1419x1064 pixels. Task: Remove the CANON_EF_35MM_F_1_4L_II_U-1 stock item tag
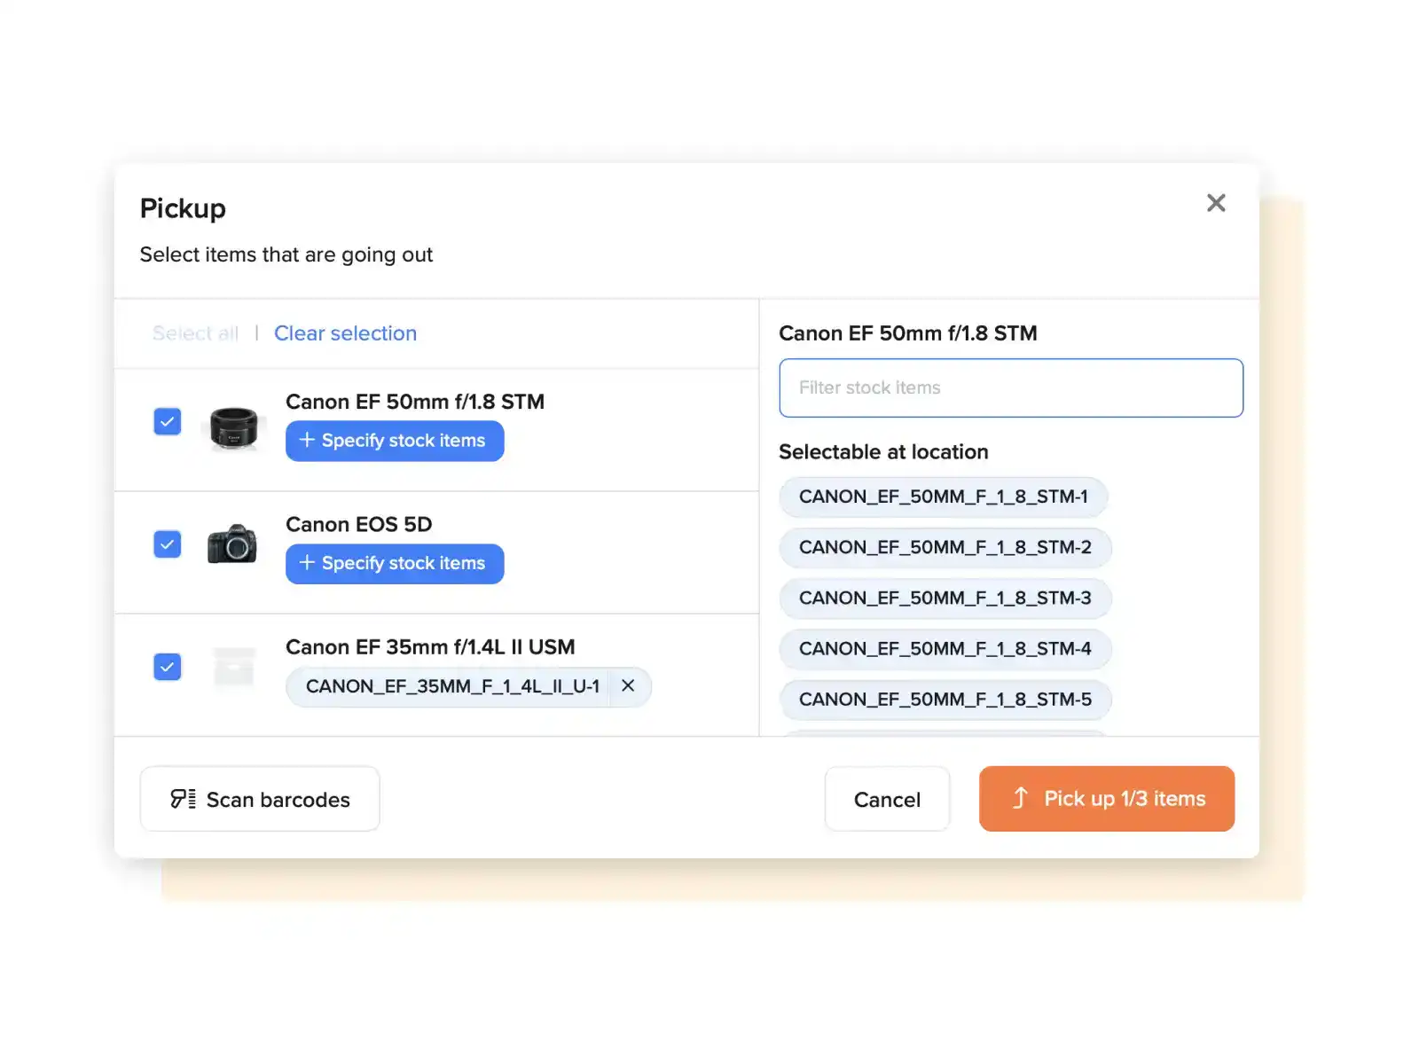tap(628, 686)
